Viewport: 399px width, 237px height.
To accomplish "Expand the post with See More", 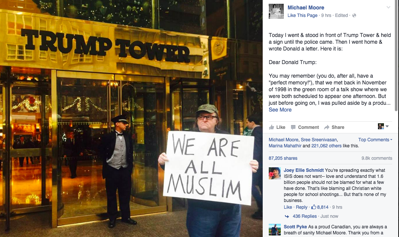I will tap(280, 110).
